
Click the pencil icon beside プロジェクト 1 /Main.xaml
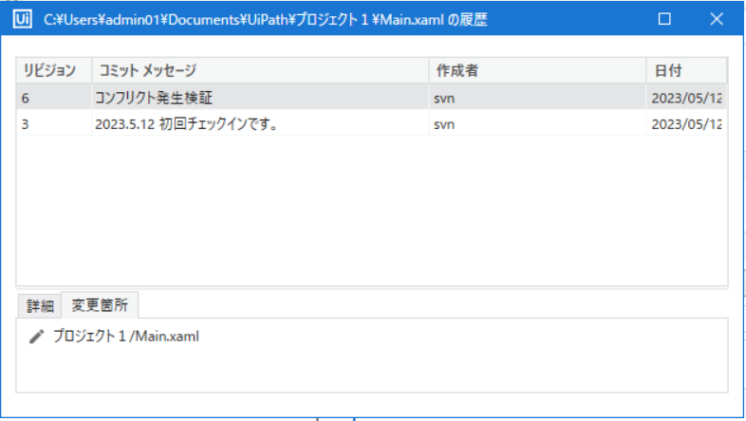click(x=37, y=337)
